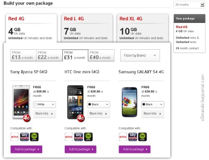Select the Red XL 4G plan tab

(x=143, y=28)
